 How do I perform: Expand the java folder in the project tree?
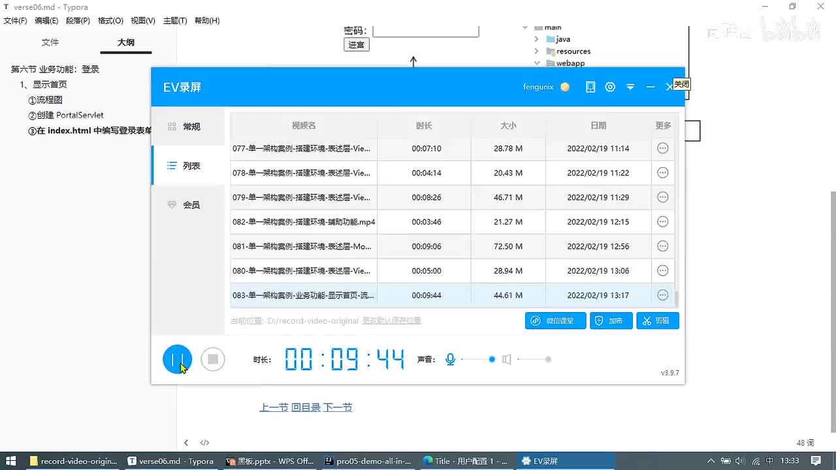coord(537,39)
